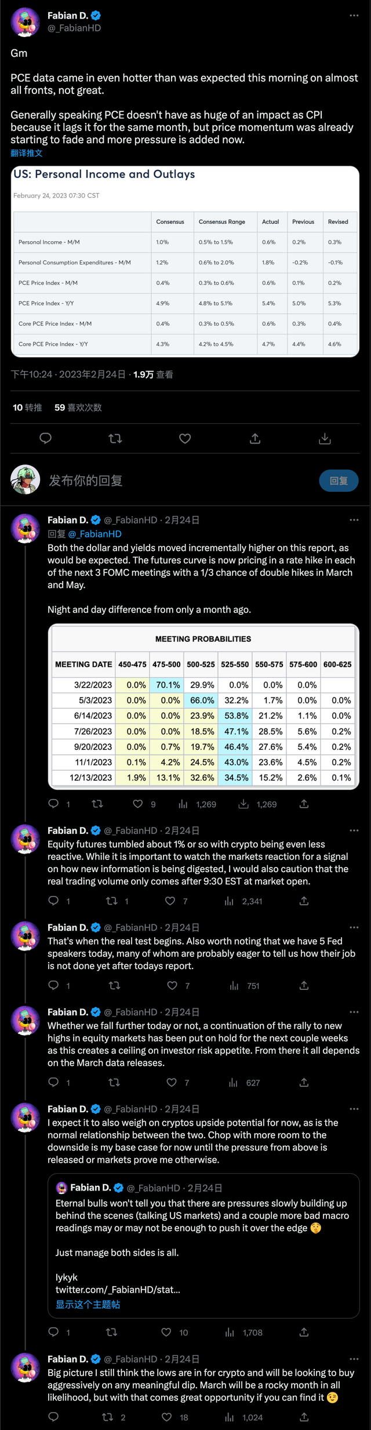The width and height of the screenshot is (371, 1430).
Task: Click 翻译推文 translate link
Action: point(27,153)
